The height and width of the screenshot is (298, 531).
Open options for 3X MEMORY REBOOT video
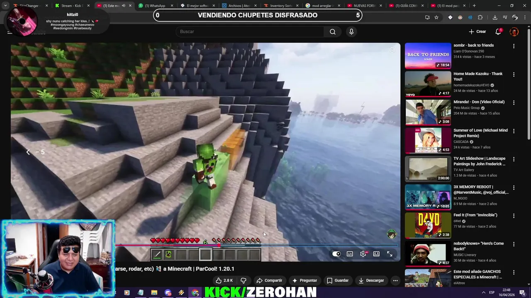(x=514, y=188)
